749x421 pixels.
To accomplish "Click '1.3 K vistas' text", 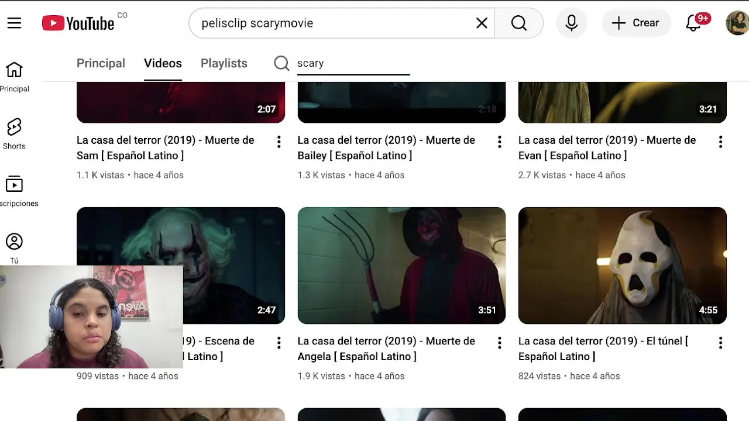I will tap(321, 175).
